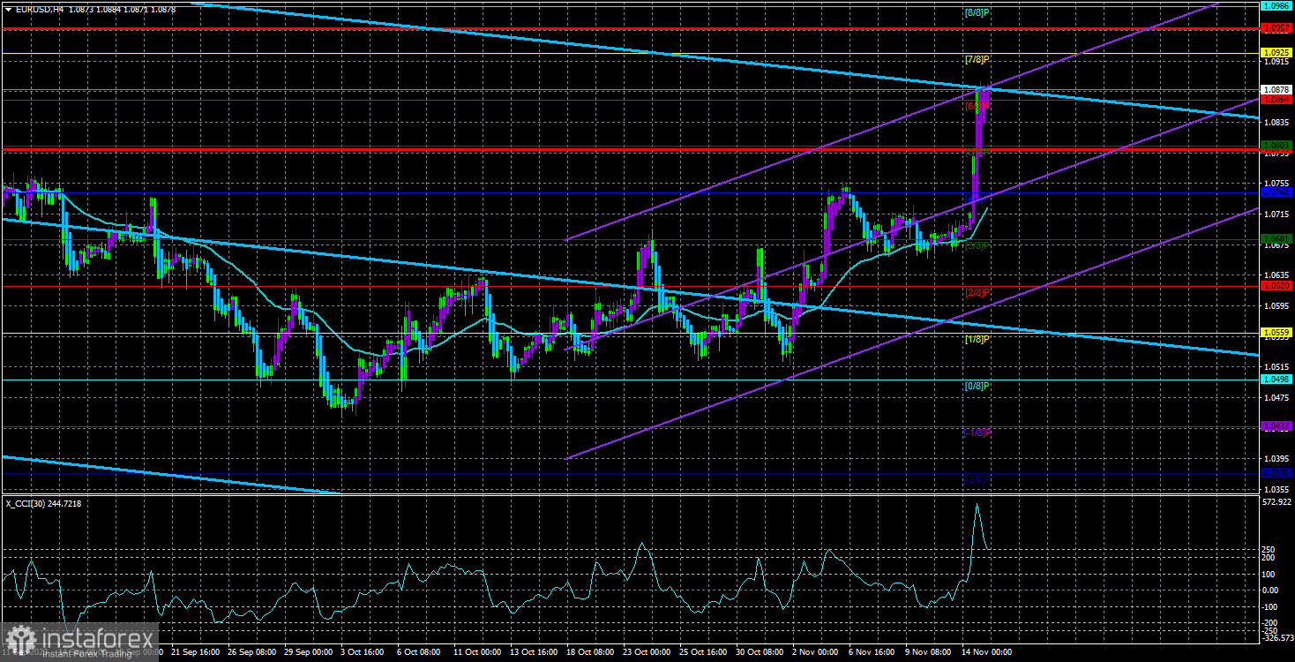Click the red 1.0620 price tag
The image size is (1295, 662).
click(1277, 286)
